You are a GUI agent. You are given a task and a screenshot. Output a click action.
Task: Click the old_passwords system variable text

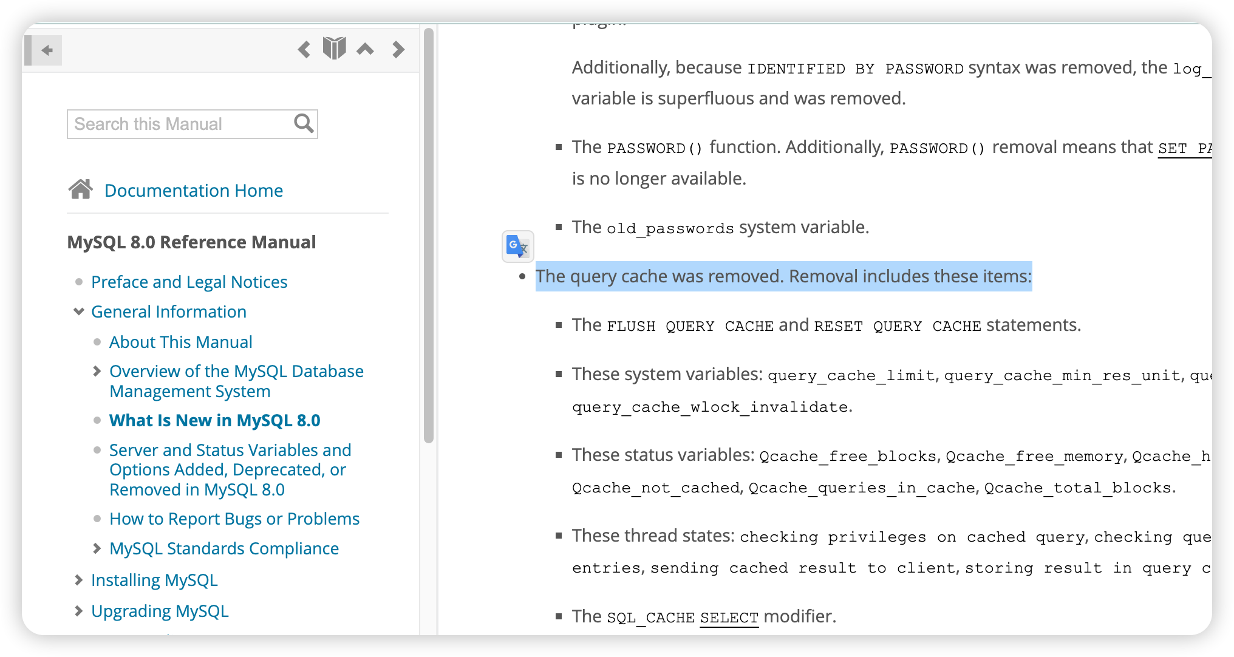pos(670,228)
